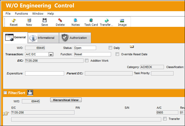185x126 pixels.
Task: Open the Help menu
Action: 51,14
